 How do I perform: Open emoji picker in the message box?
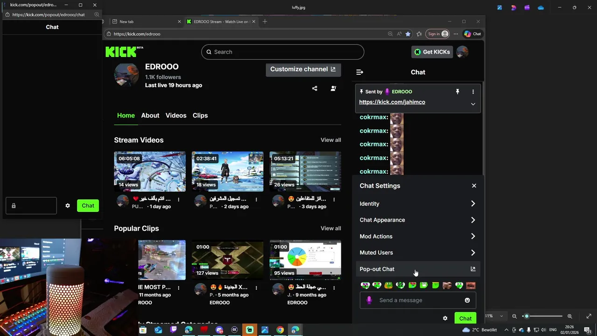[x=467, y=300]
